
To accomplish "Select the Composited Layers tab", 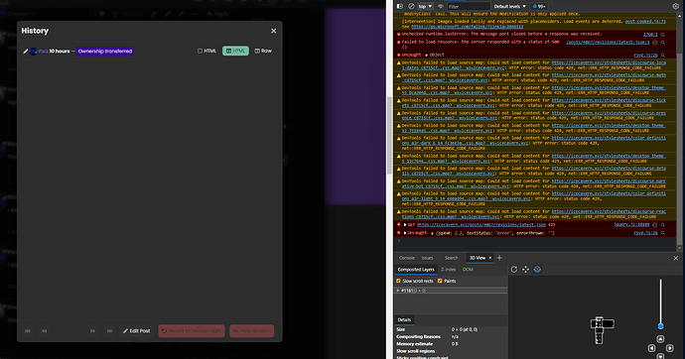I will (x=415, y=270).
